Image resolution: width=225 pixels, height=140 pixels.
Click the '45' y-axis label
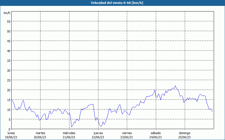pyautogui.click(x=9, y=41)
